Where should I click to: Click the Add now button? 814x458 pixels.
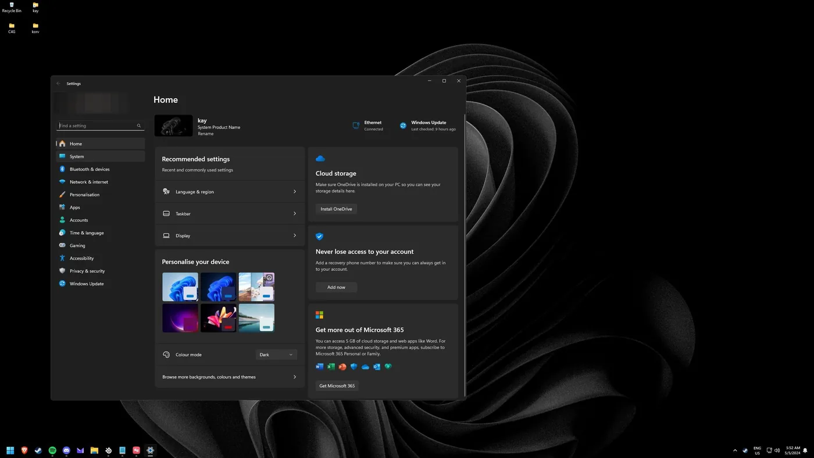point(336,287)
